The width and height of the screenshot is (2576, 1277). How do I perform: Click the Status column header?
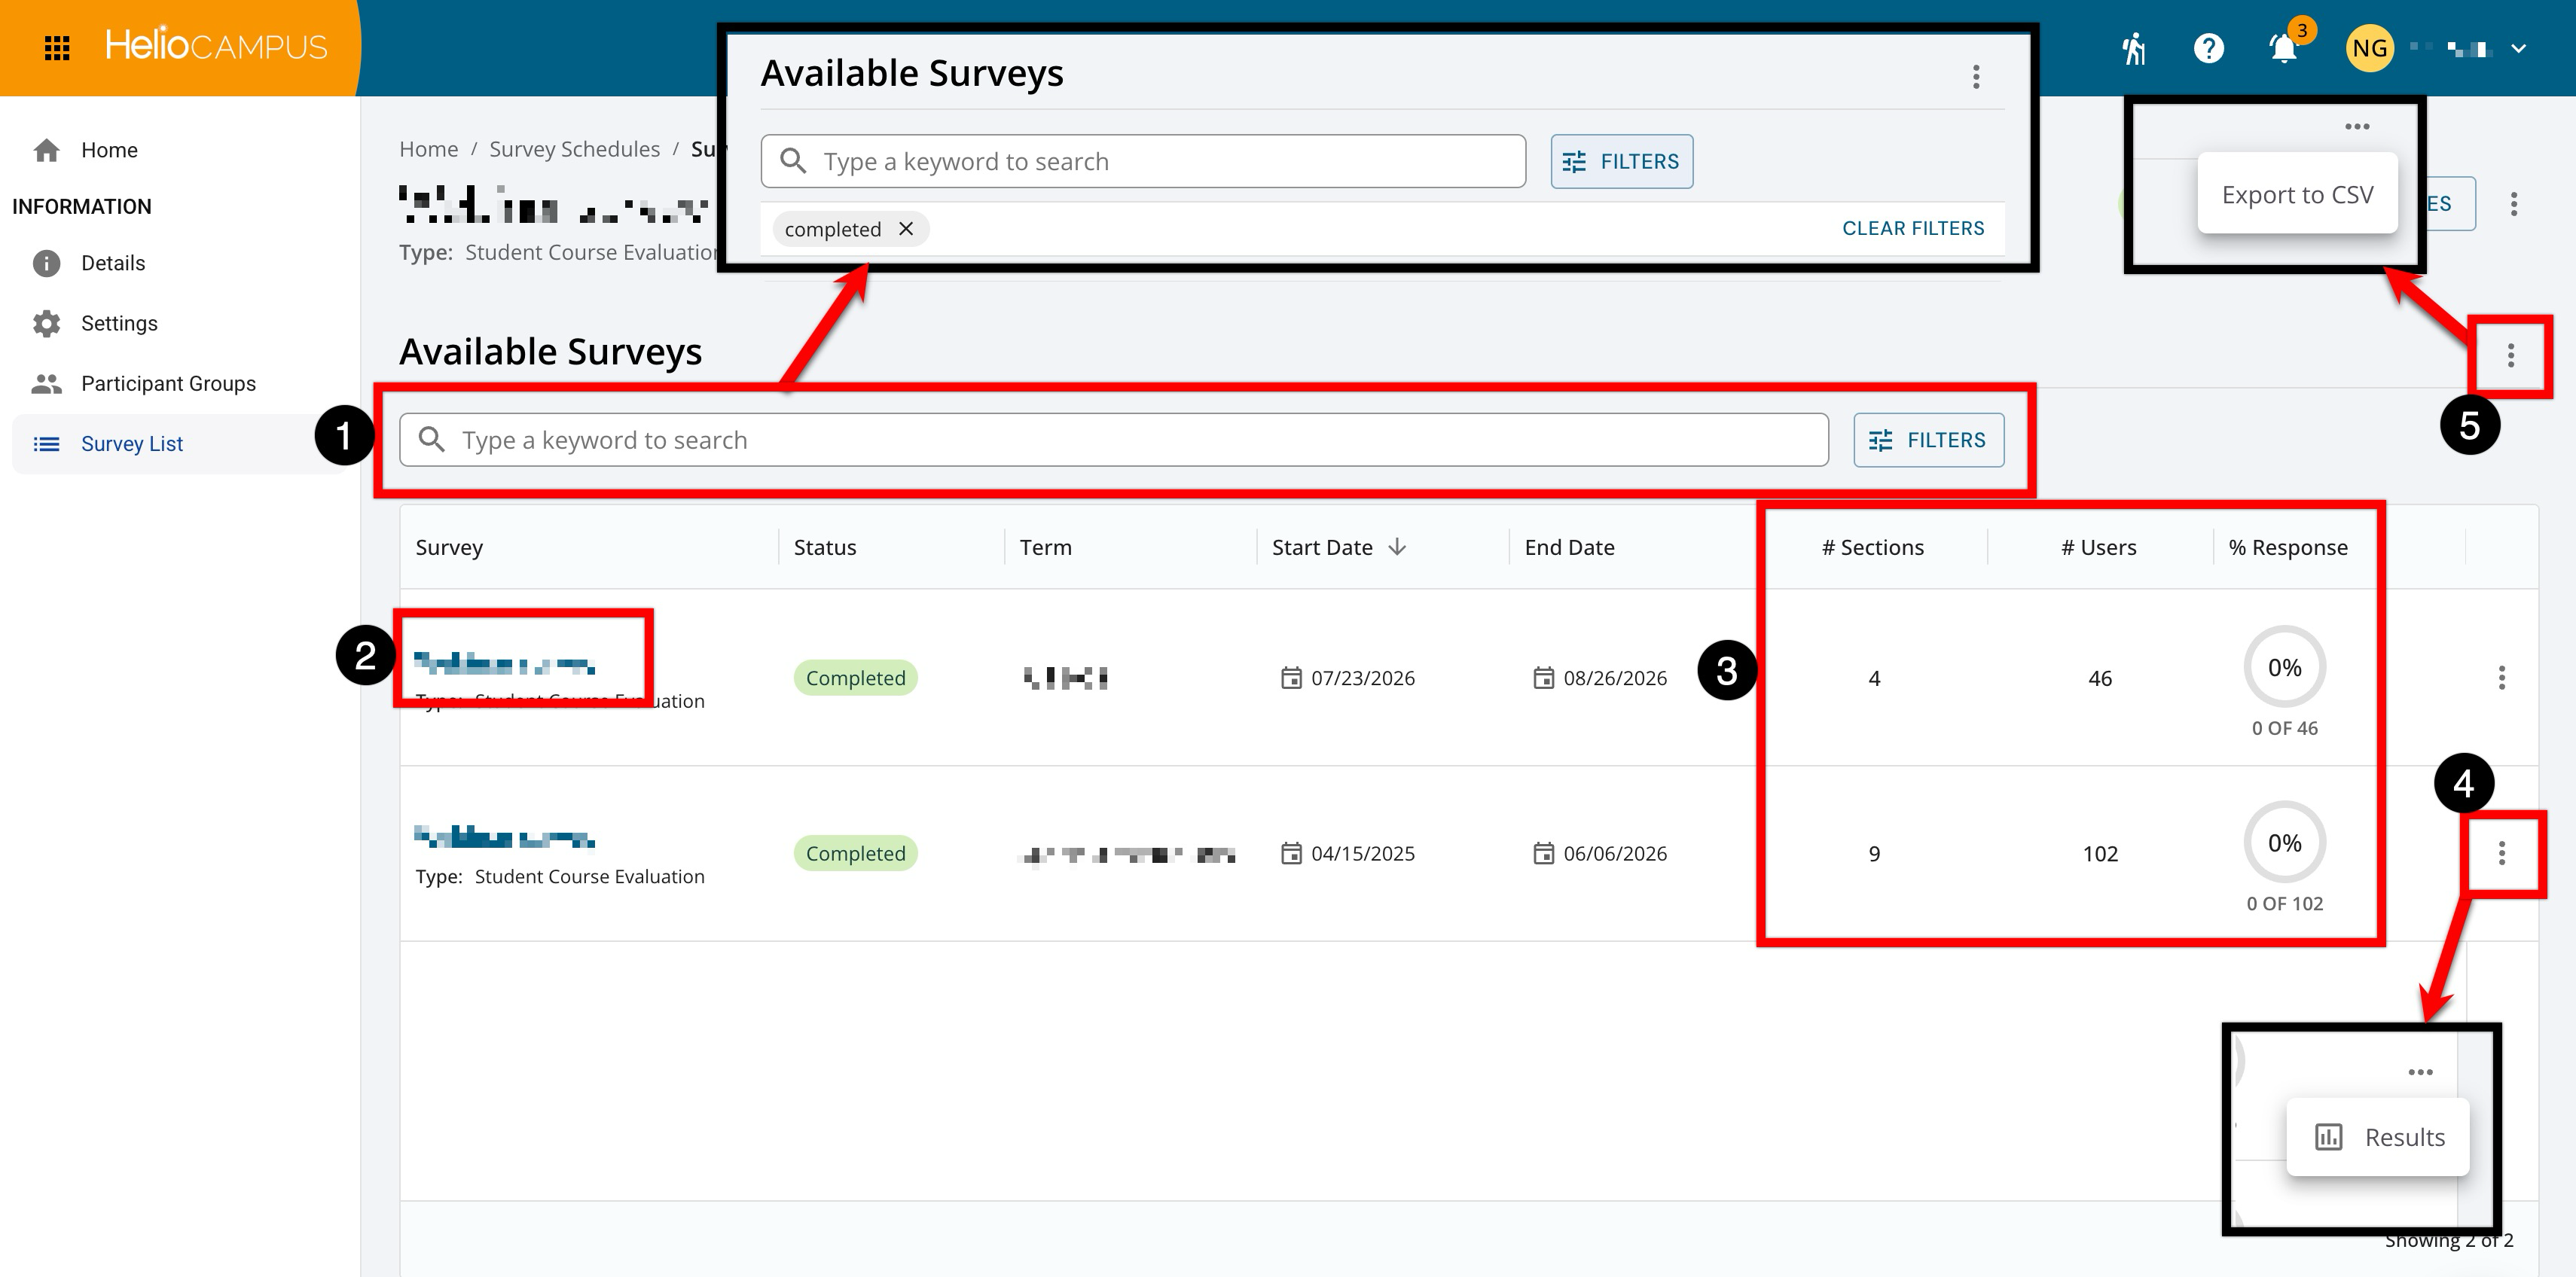point(824,547)
